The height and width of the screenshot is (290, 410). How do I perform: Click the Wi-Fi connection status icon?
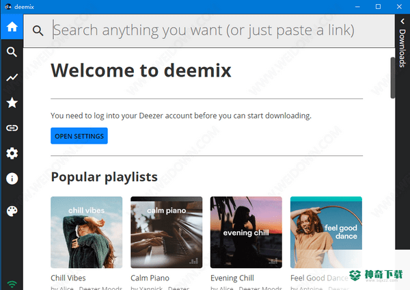(12, 284)
